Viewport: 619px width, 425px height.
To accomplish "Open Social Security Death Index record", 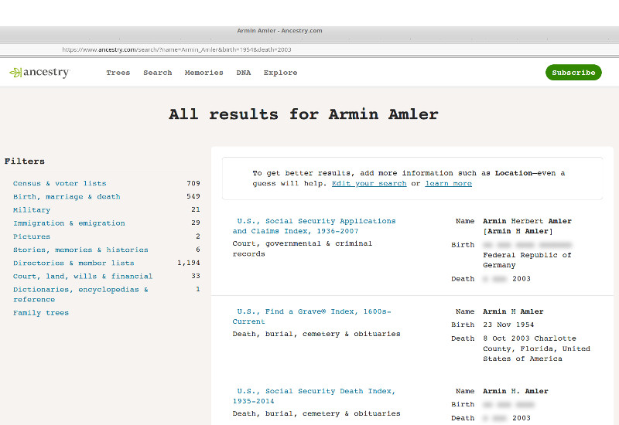I will pyautogui.click(x=314, y=396).
